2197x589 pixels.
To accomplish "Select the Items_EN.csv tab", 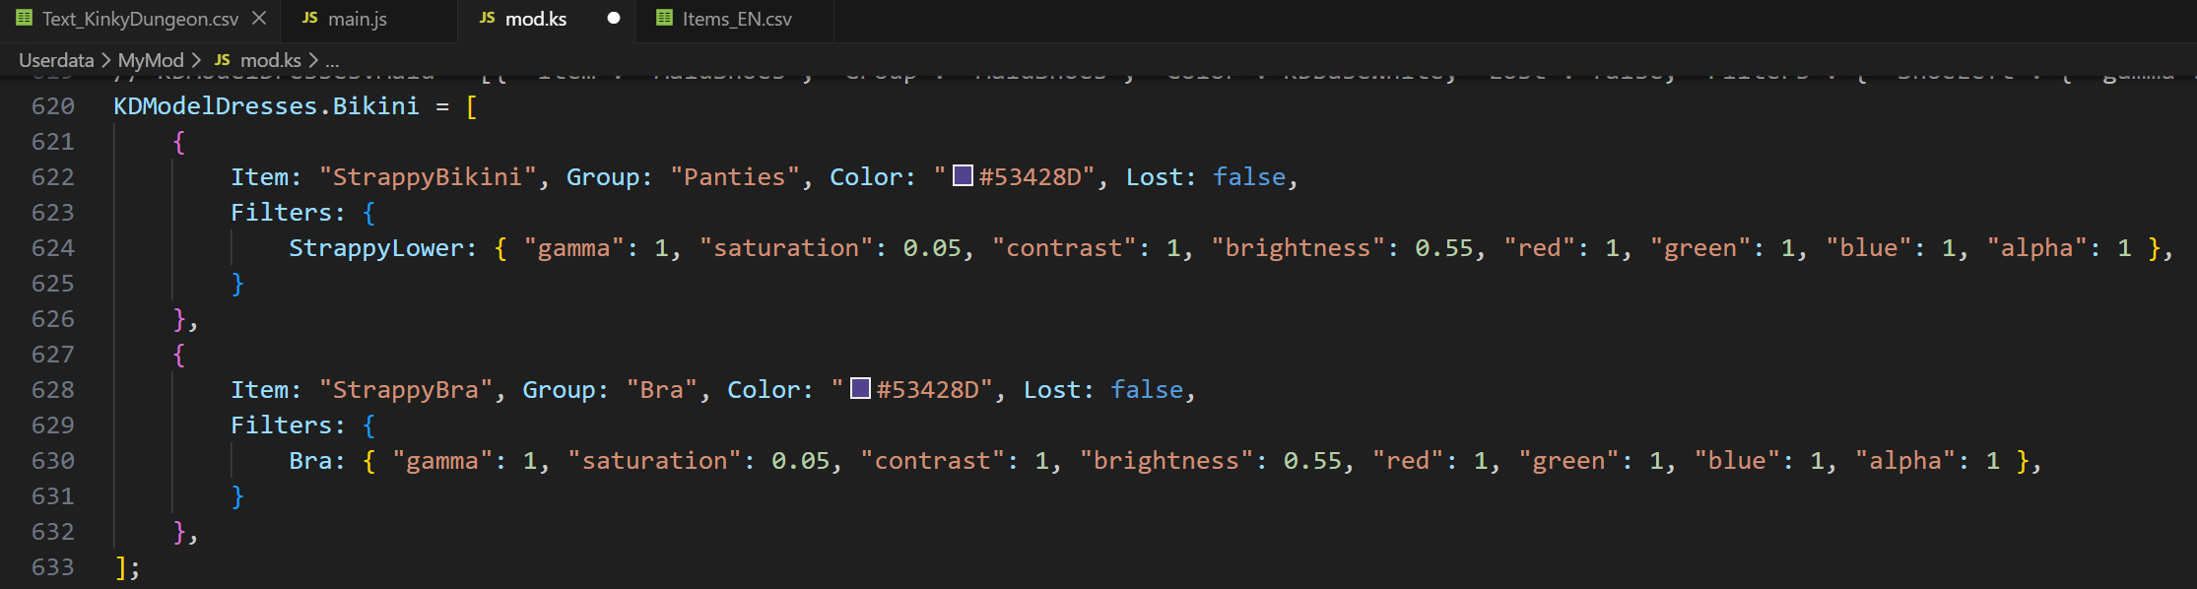I will click(736, 19).
